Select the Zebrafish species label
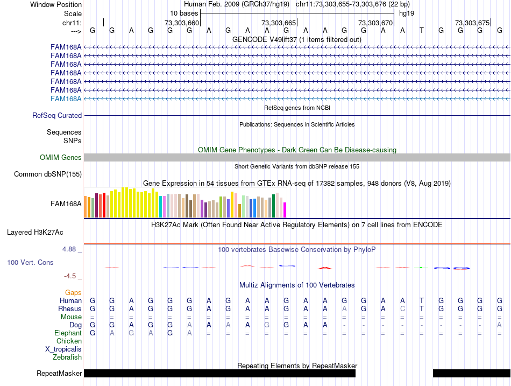This screenshot has width=511, height=386. (x=67, y=357)
